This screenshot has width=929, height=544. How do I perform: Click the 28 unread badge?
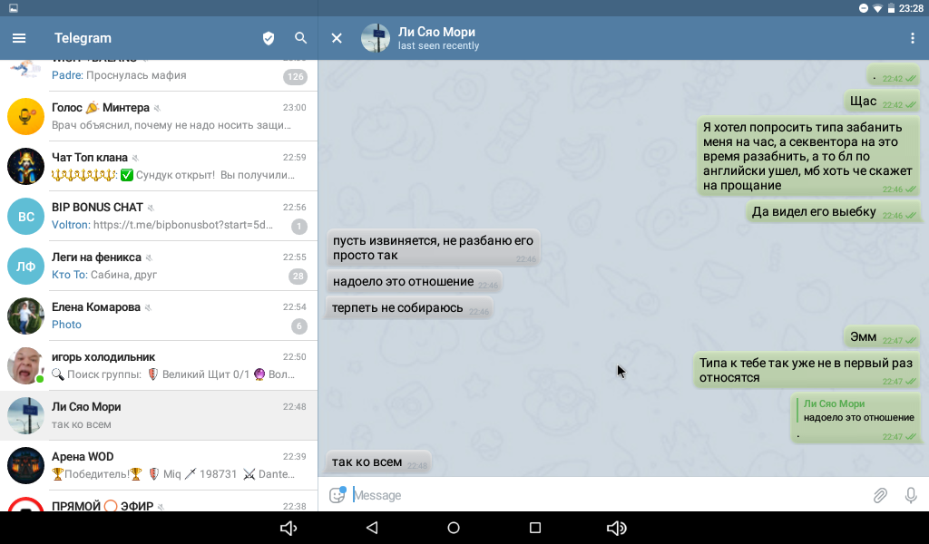click(x=298, y=276)
